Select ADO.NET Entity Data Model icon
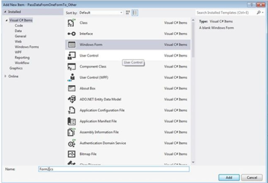Screen dimensions: 268x183 pos(71,99)
